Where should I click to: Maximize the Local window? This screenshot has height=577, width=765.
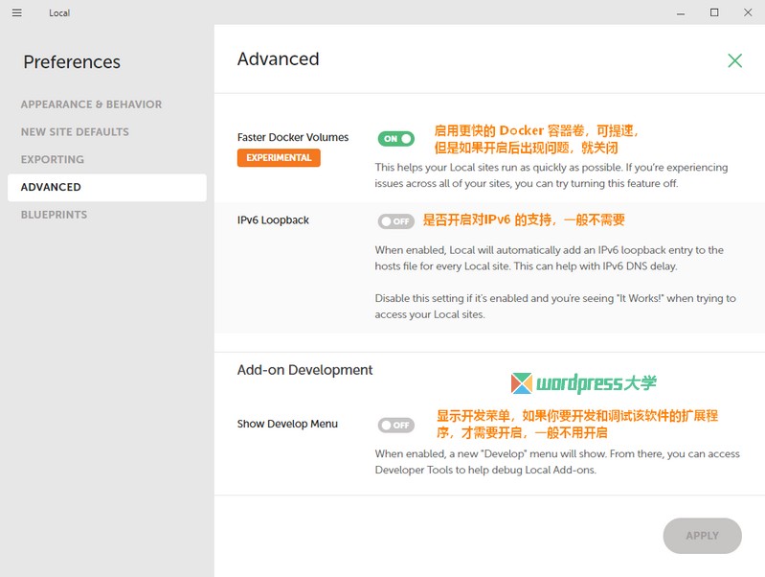pos(714,12)
